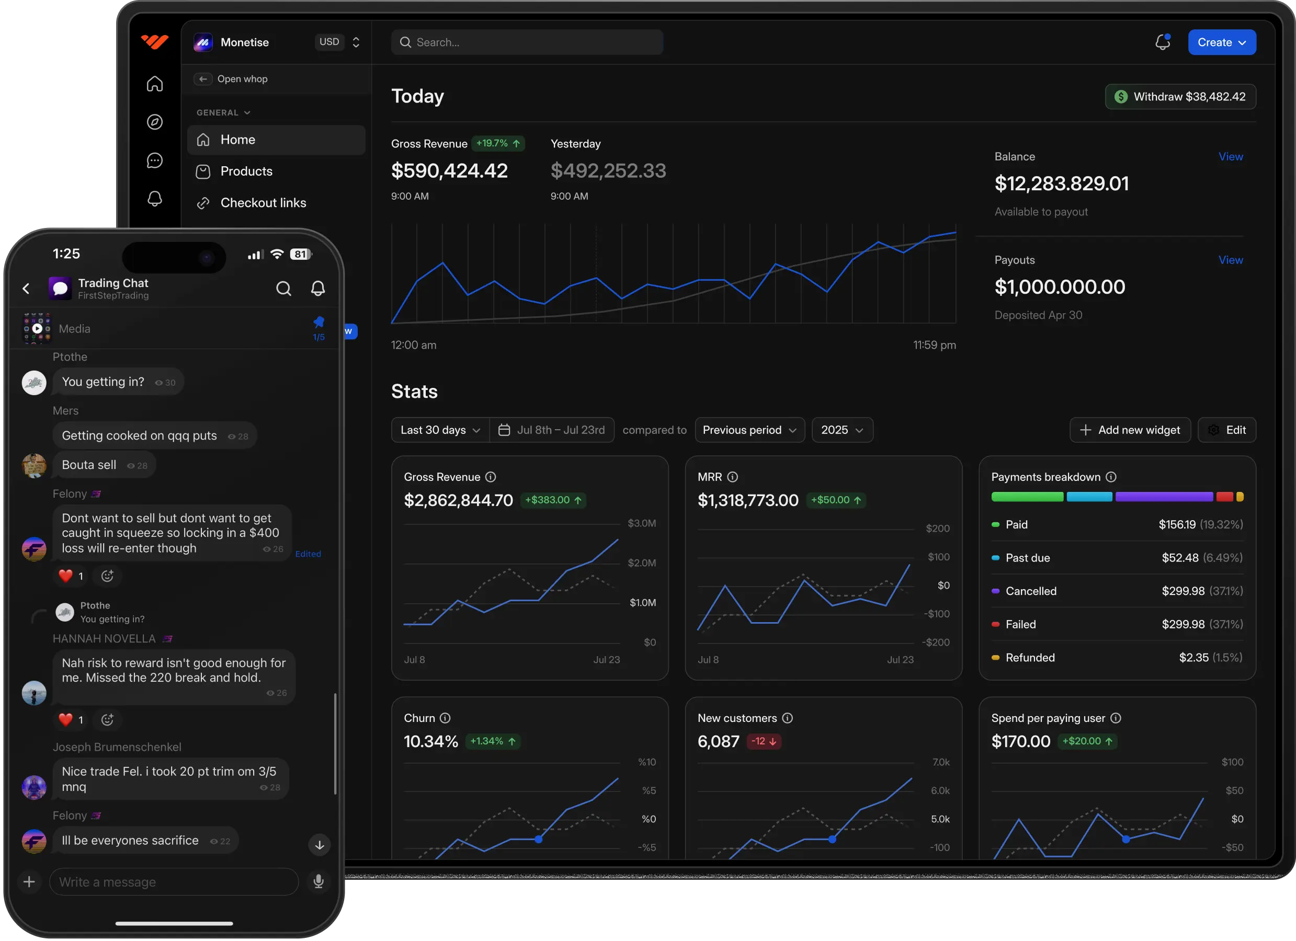The height and width of the screenshot is (941, 1296).
Task: Tap the microphone icon beside message box
Action: pyautogui.click(x=319, y=881)
